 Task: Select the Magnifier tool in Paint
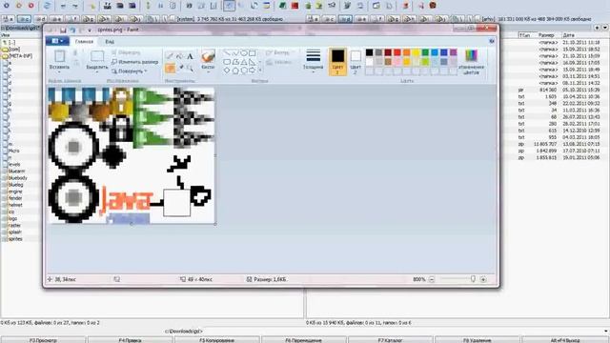[x=190, y=69]
